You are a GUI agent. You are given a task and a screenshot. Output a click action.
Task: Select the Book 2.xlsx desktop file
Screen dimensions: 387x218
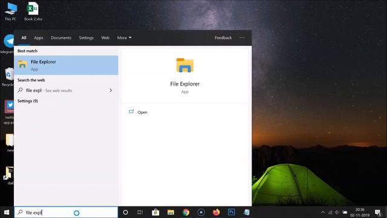coord(33,11)
